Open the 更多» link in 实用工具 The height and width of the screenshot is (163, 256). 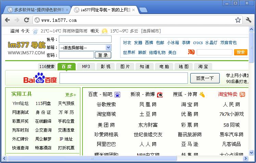71,95
